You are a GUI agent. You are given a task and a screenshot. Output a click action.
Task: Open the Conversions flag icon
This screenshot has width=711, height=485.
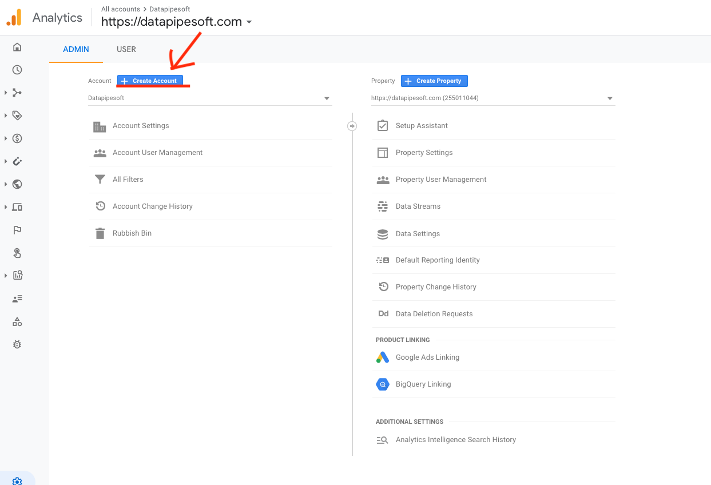pyautogui.click(x=17, y=230)
